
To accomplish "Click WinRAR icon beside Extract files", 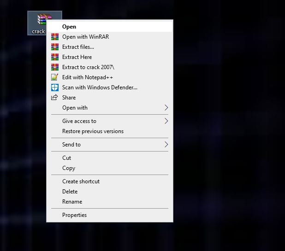I will [55, 47].
